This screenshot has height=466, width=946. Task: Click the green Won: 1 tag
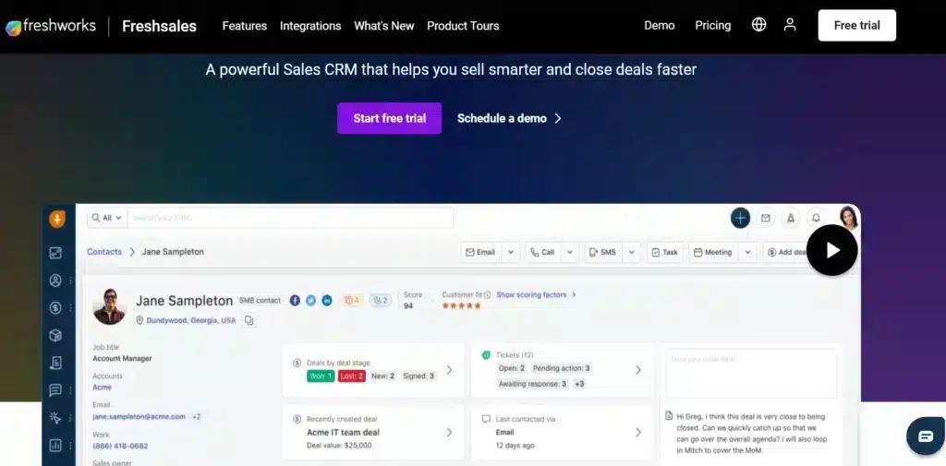point(321,376)
